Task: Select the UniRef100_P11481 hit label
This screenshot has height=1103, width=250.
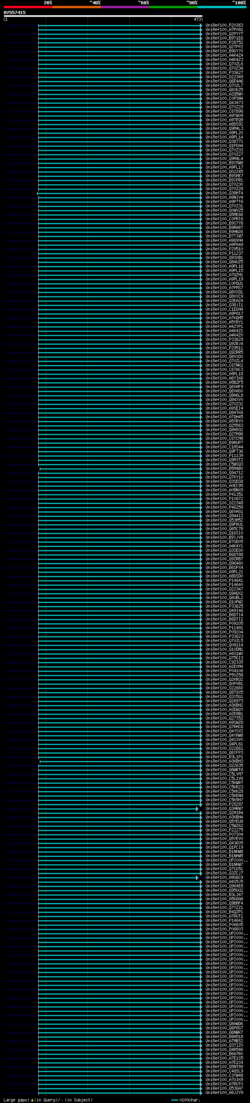Action: [224, 628]
